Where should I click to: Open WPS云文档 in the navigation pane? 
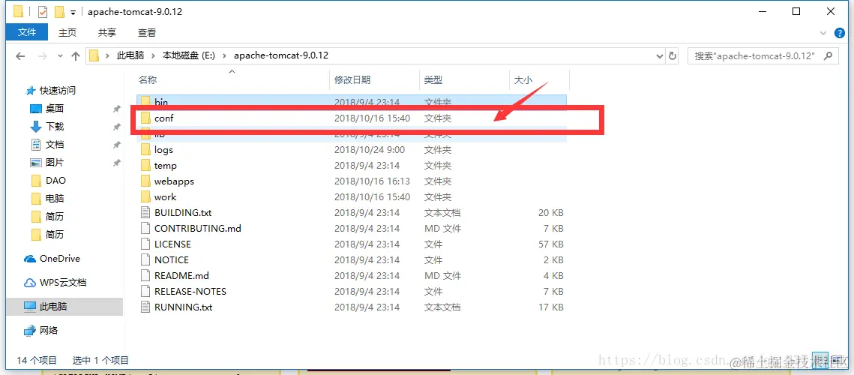[x=63, y=283]
